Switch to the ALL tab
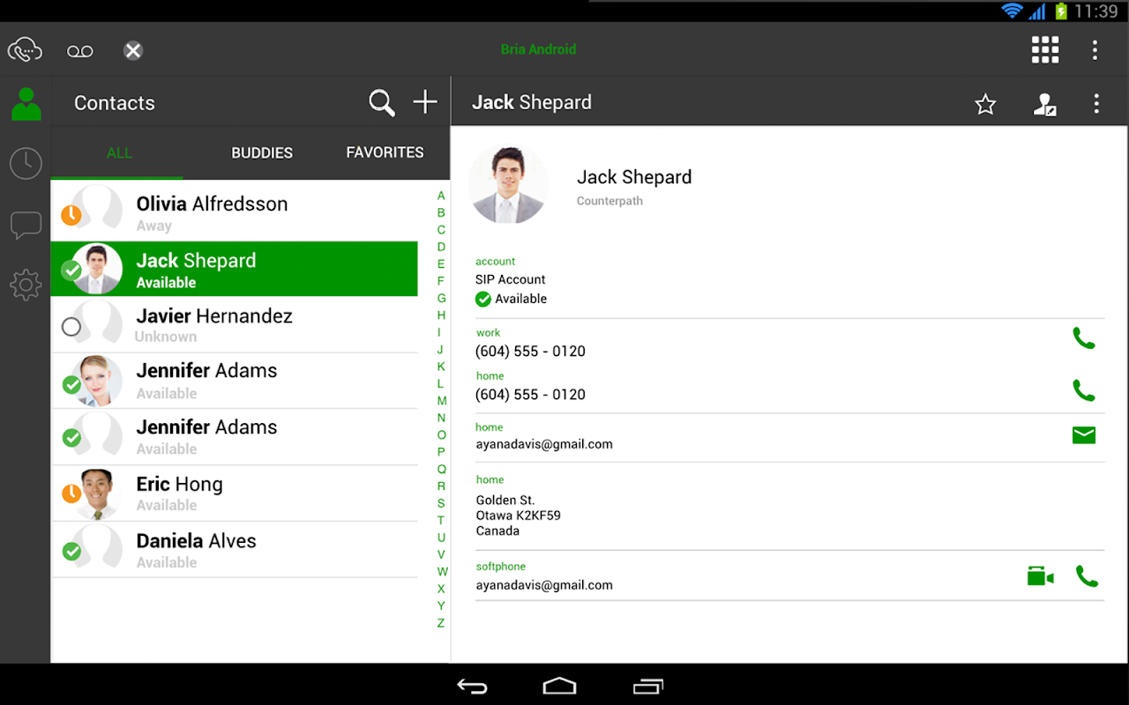 (x=119, y=152)
